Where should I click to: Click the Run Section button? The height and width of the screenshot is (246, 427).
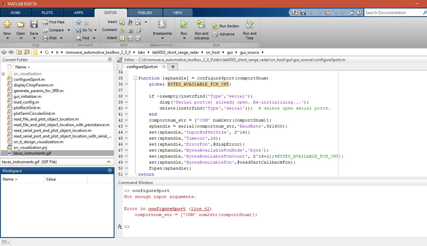click(226, 26)
